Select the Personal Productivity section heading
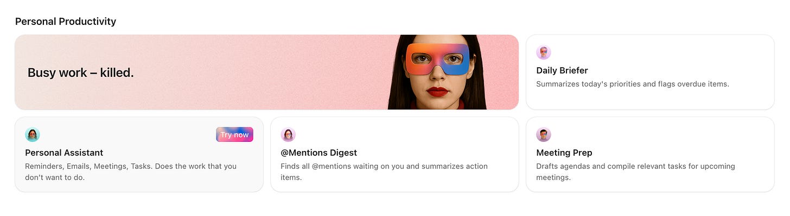 66,22
